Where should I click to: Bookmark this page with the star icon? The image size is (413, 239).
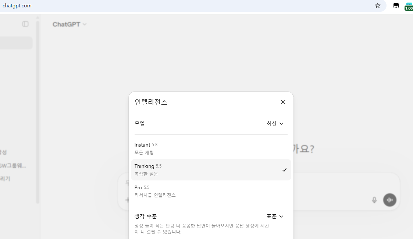(378, 6)
